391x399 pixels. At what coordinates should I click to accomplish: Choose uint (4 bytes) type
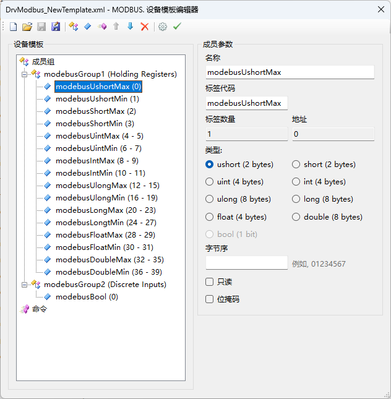coord(209,182)
